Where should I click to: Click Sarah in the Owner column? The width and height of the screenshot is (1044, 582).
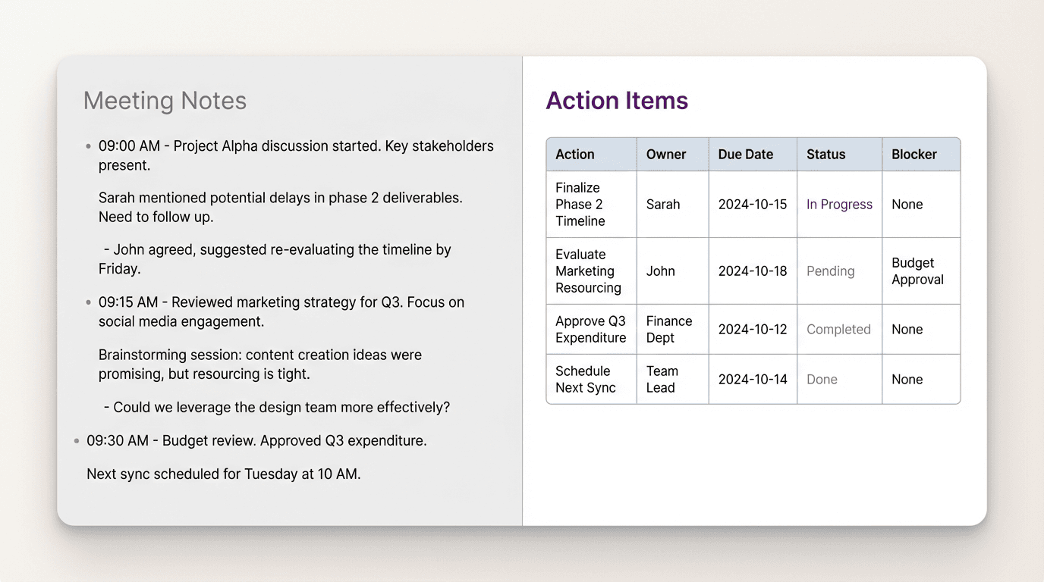coord(662,204)
